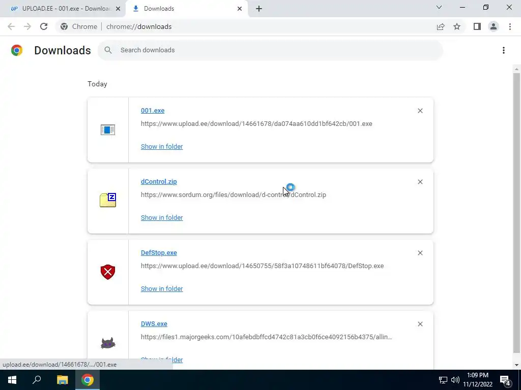This screenshot has height=390, width=521.
Task: Click the page's vertical scrollbar
Action: [516, 212]
